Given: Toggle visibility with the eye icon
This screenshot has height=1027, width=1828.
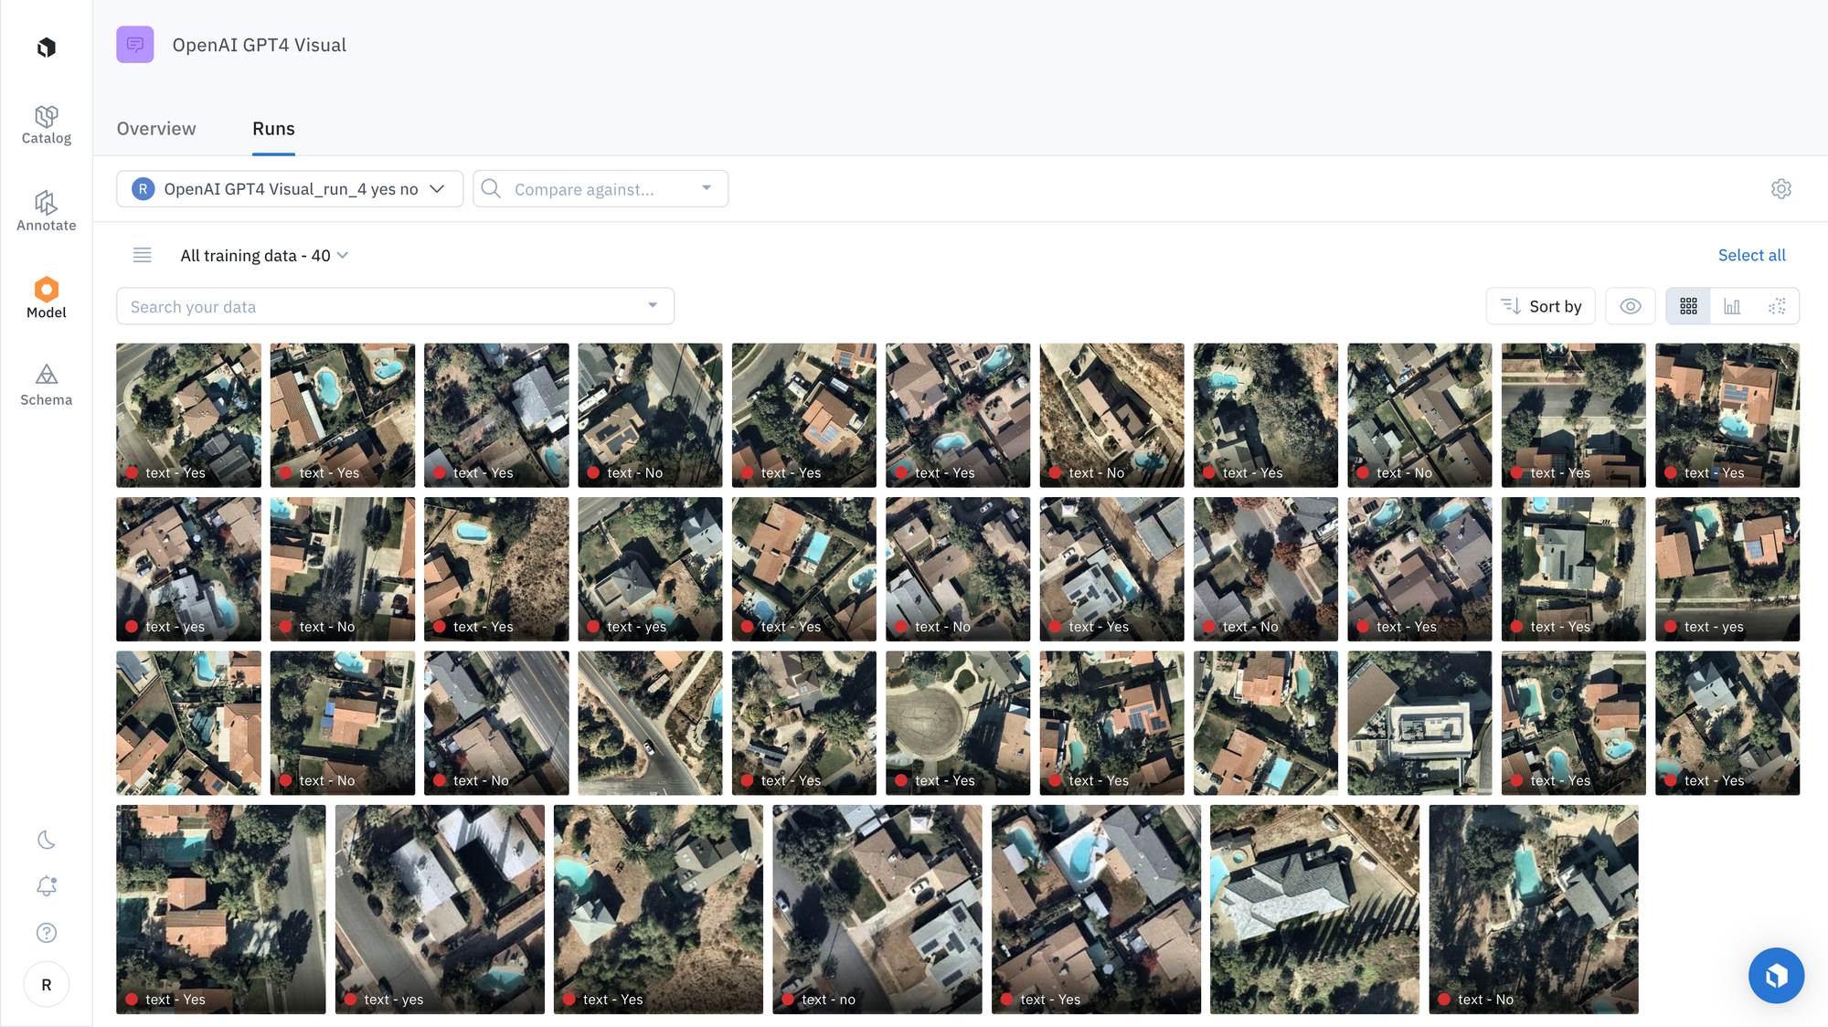Looking at the screenshot, I should click(x=1630, y=306).
